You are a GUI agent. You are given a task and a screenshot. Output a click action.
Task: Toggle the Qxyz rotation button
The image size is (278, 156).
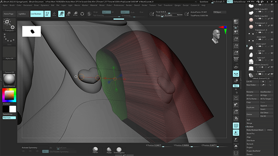[236, 86]
